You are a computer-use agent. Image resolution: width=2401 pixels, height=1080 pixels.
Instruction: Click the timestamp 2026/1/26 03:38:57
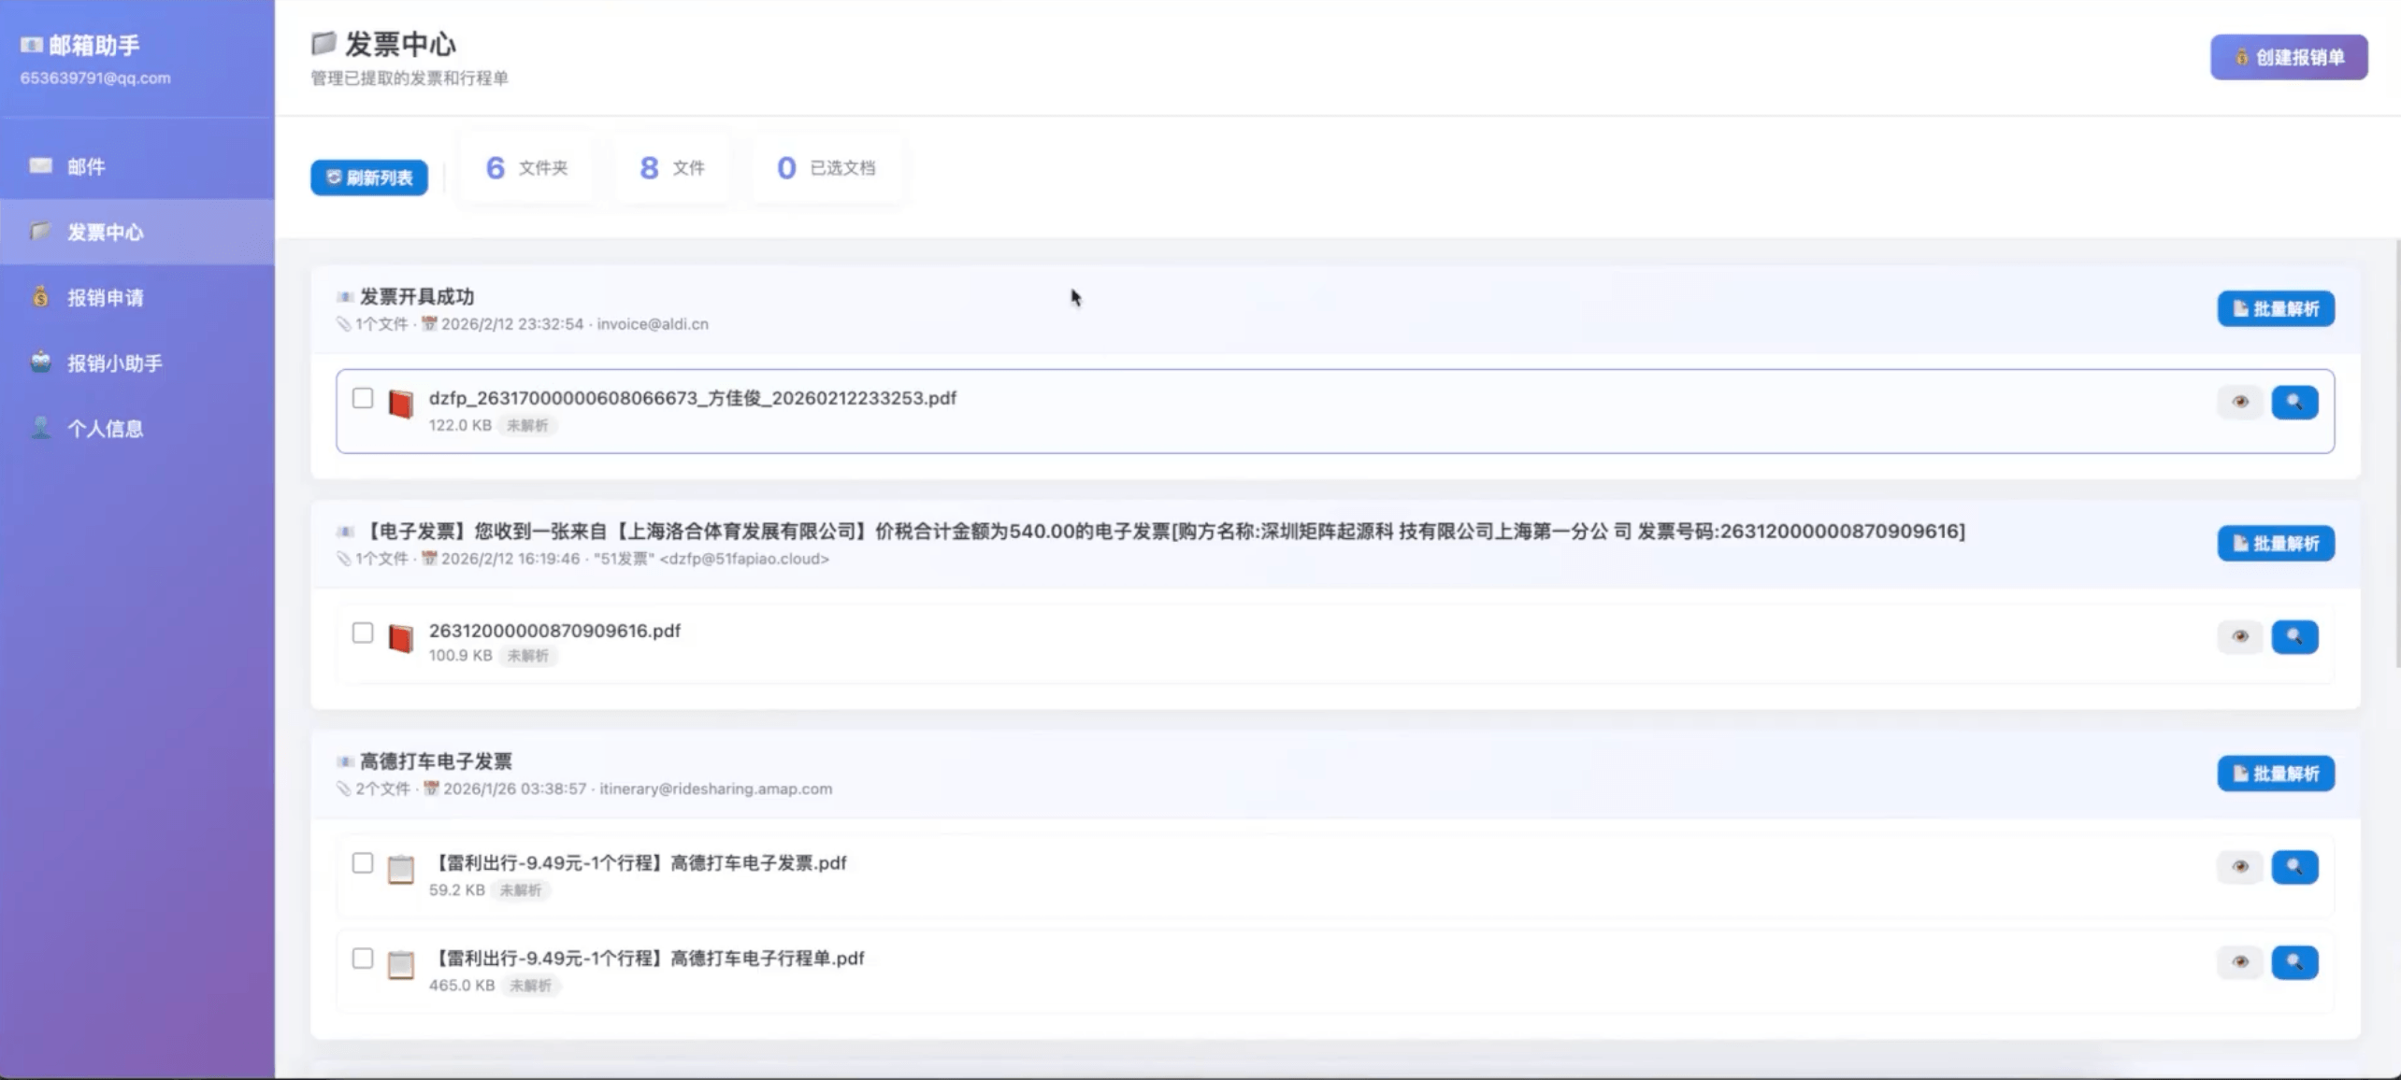pyautogui.click(x=514, y=789)
